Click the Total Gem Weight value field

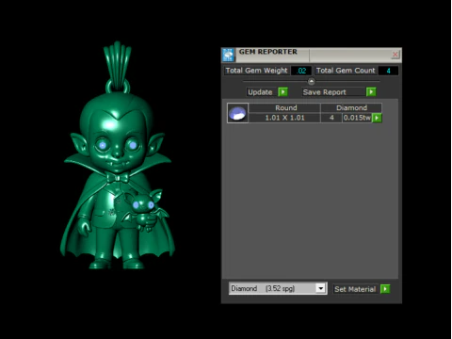point(301,71)
